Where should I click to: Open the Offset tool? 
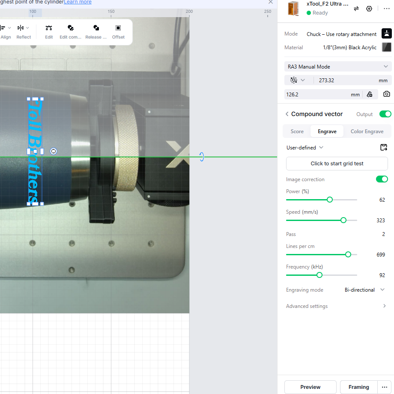point(118,28)
